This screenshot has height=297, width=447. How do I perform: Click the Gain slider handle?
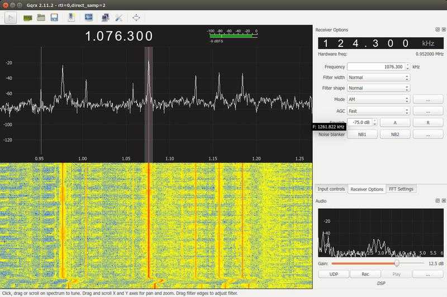pyautogui.click(x=397, y=264)
